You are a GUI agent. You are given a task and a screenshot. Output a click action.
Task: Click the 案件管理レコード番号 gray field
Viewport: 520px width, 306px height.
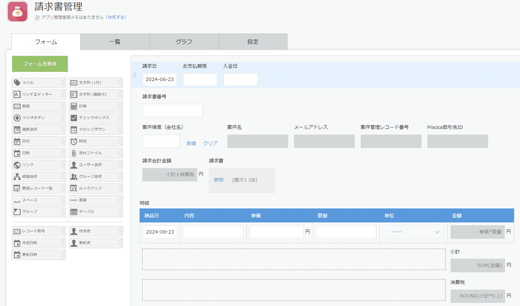point(391,141)
